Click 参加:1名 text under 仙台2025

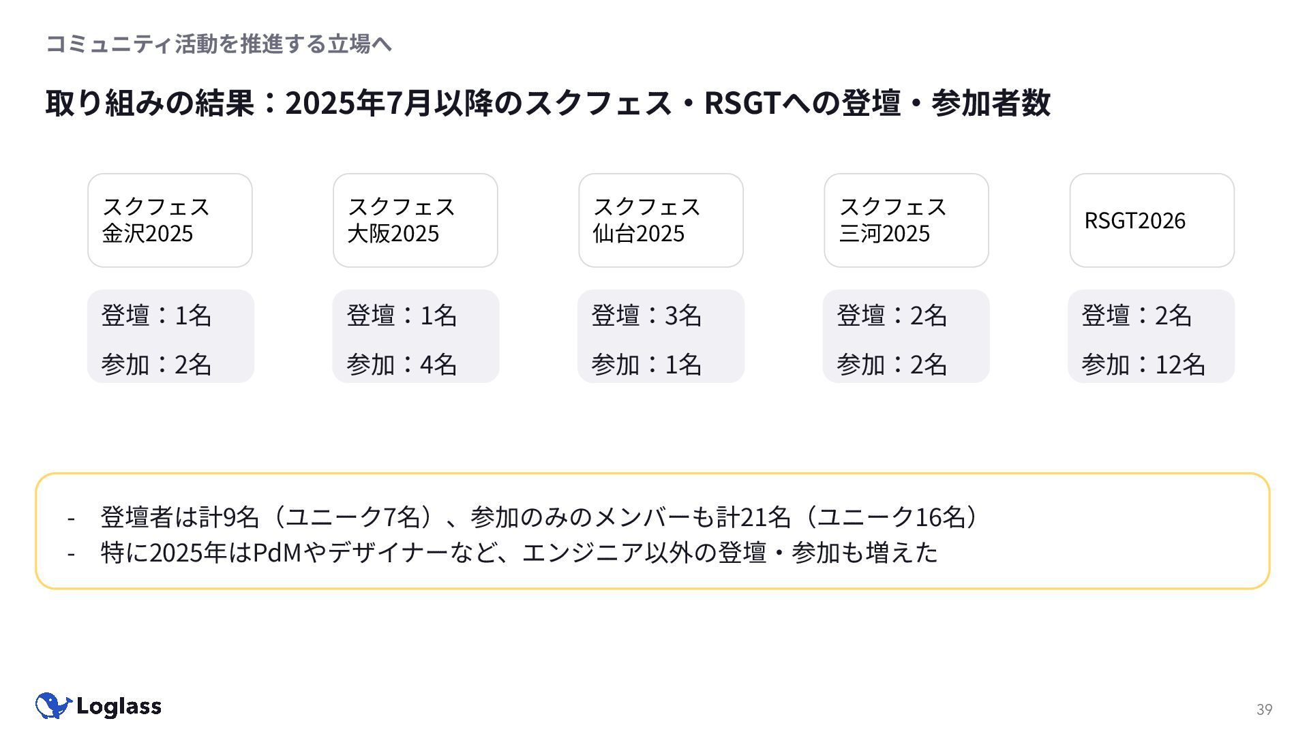646,365
